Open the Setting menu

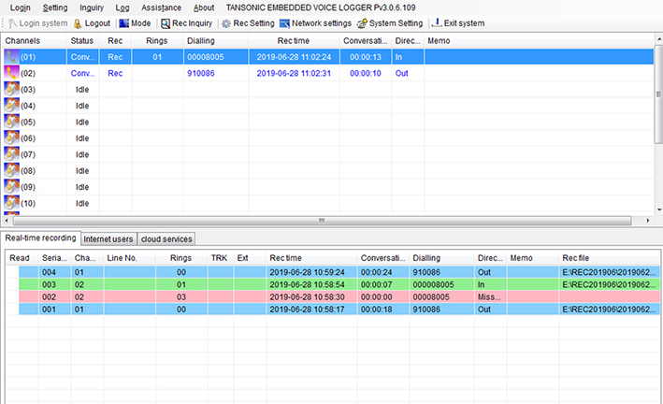(x=55, y=7)
